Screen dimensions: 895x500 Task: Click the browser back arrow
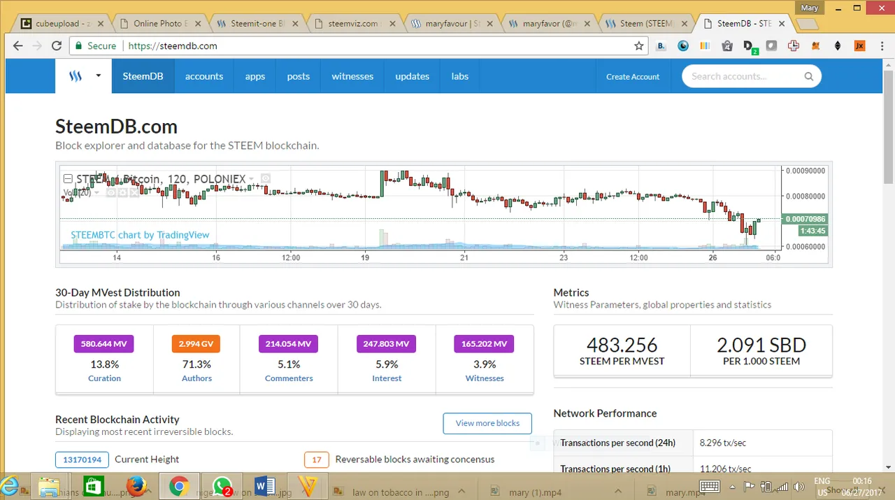coord(17,45)
